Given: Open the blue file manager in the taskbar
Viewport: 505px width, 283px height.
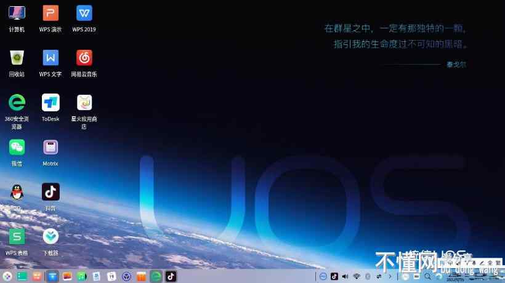Looking at the screenshot, I should tap(52, 276).
